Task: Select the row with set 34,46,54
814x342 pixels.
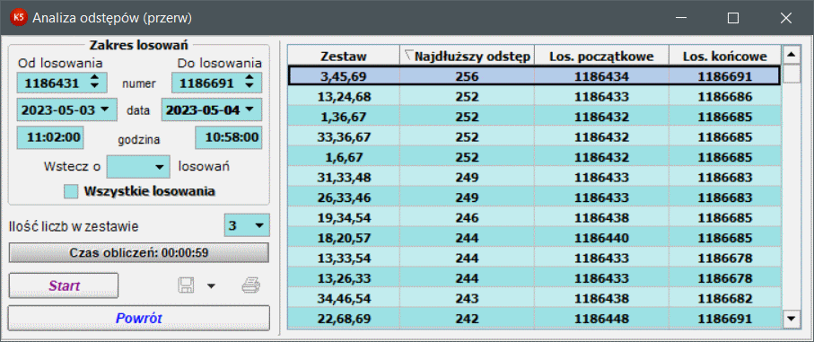Action: click(x=534, y=298)
